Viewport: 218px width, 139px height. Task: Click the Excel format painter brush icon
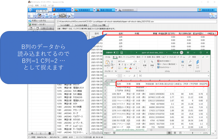[x=112, y=68]
